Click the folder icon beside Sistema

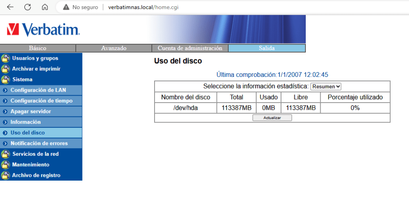[5, 79]
